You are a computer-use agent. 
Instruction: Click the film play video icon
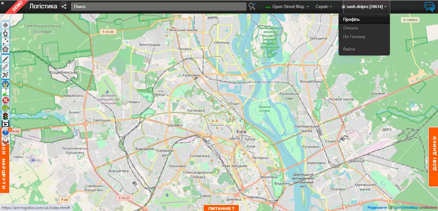click(5, 124)
